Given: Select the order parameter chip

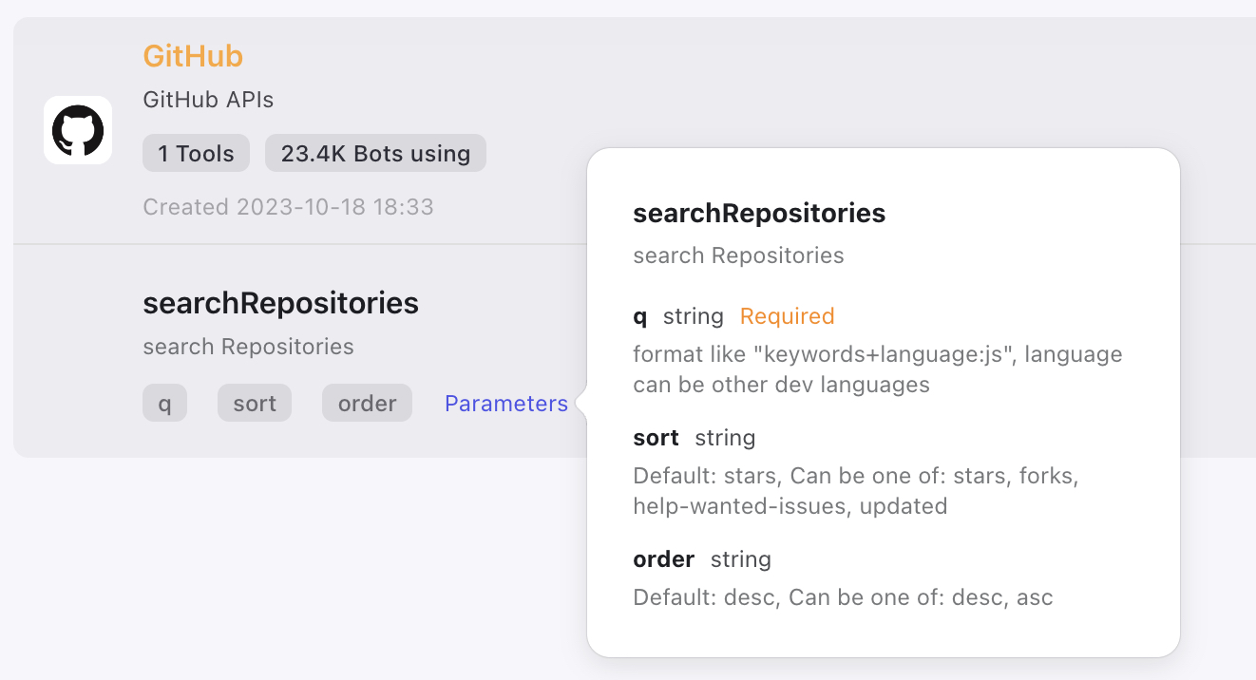Looking at the screenshot, I should (x=367, y=403).
